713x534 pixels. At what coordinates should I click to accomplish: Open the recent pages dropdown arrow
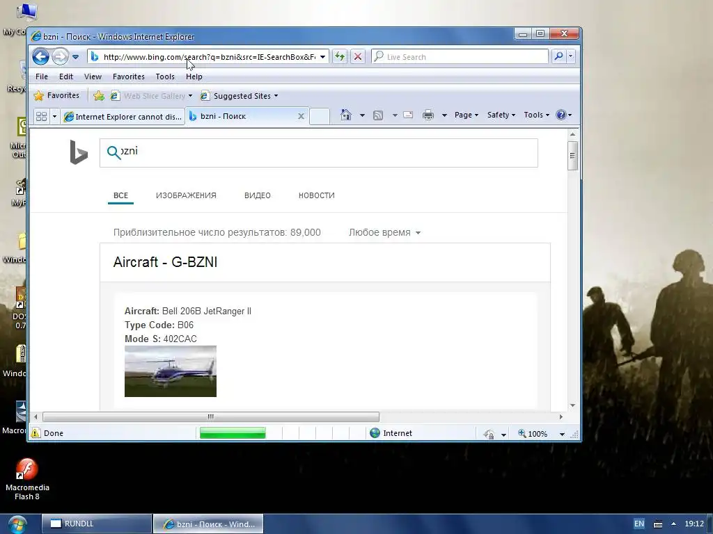pyautogui.click(x=75, y=57)
